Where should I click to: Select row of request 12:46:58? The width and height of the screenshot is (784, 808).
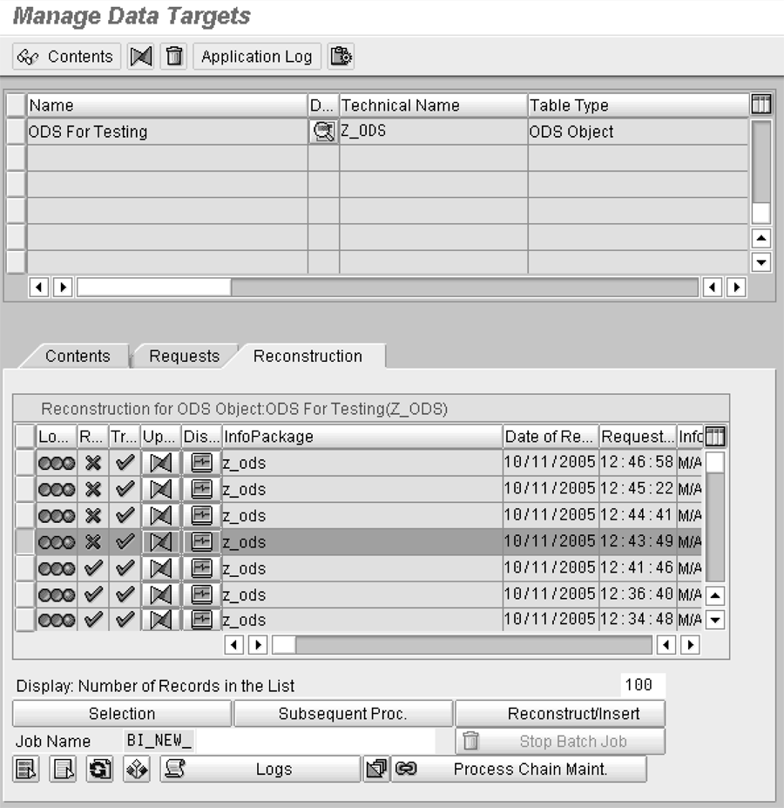coord(24,463)
